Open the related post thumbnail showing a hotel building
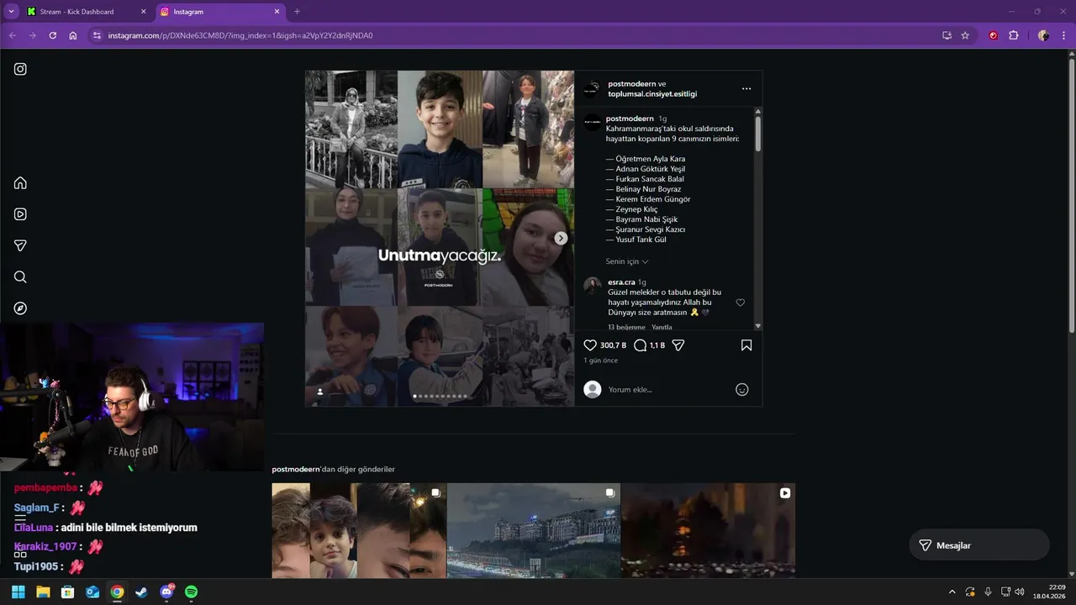1076x605 pixels. [534, 530]
